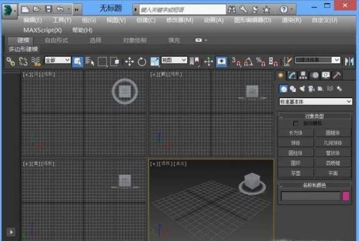Select the Rotate tool circular arrow

pos(142,61)
